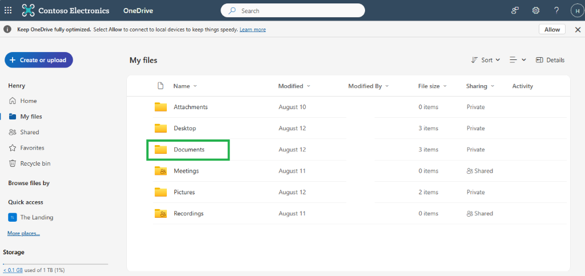Click the Desktop folder icon
This screenshot has height=276, width=585.
point(161,129)
